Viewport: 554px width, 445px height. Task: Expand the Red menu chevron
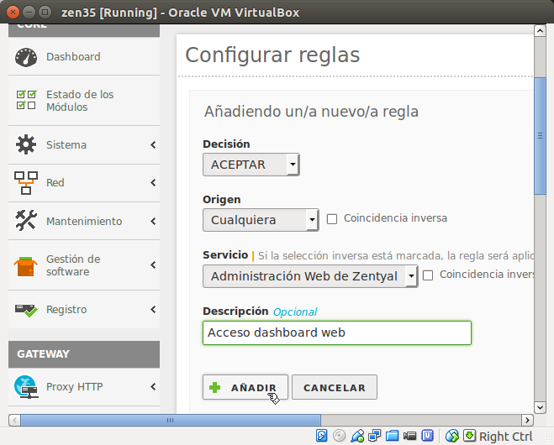[x=153, y=183]
